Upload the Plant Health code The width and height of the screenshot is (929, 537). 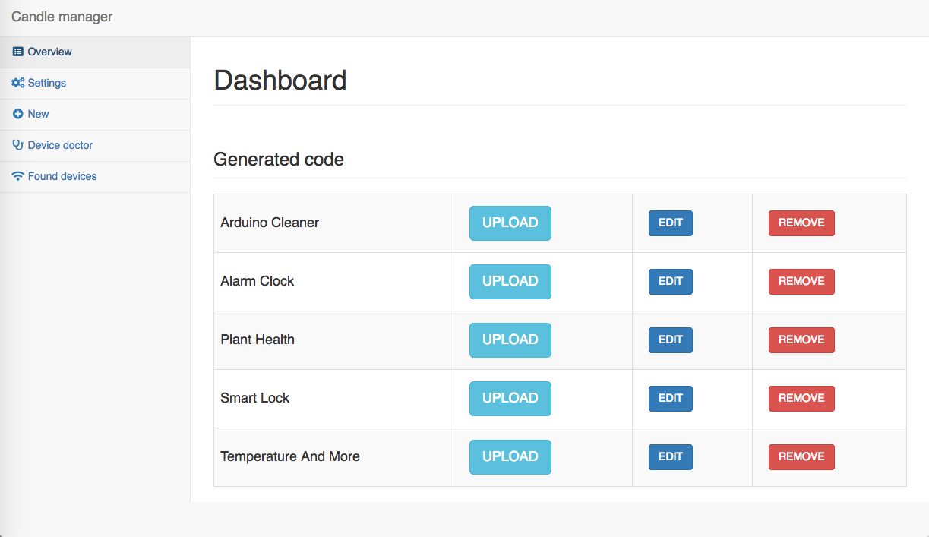[510, 340]
